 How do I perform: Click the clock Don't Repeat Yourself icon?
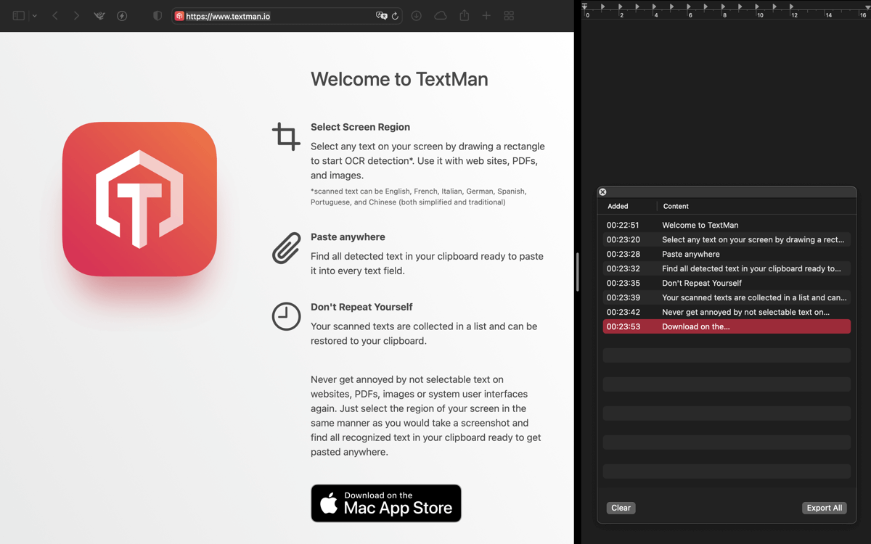286,316
